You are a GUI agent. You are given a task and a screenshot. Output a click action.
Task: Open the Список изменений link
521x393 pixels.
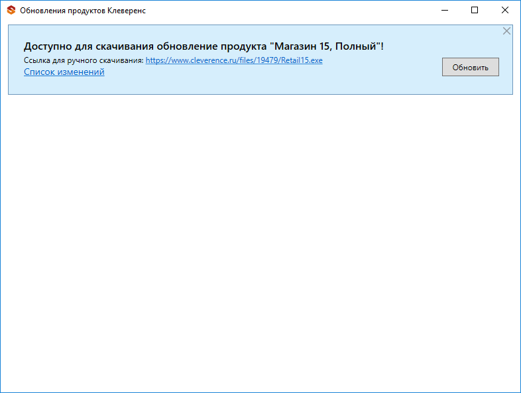(64, 72)
